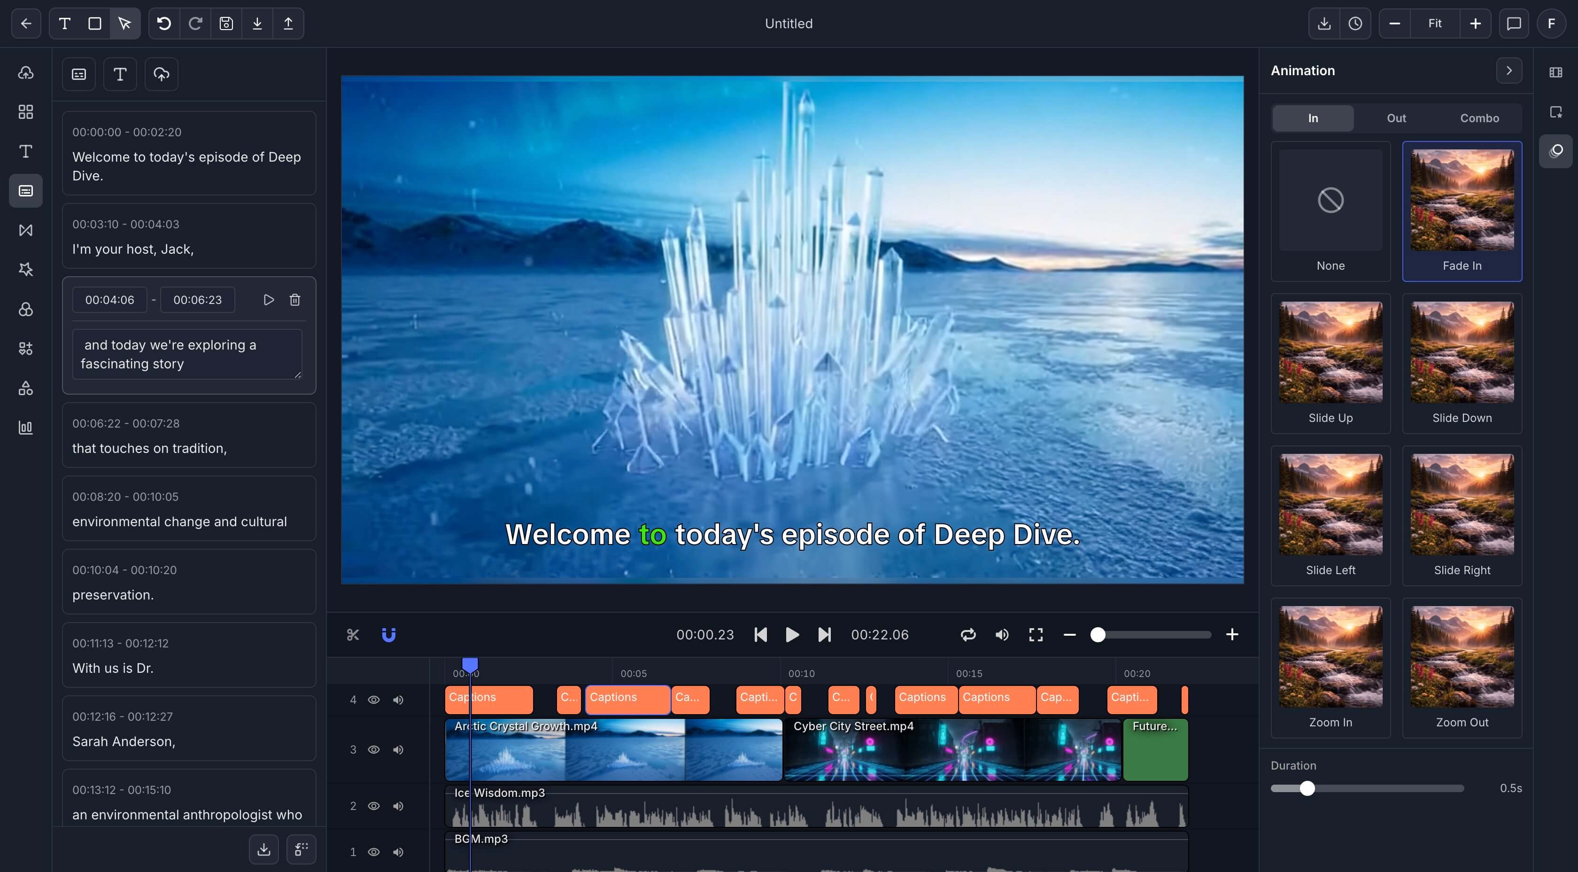Open the comments chat icon

(x=1514, y=23)
